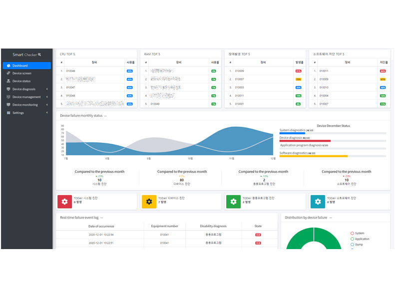Click the blue area in monthly failure chart
395x296 pixels.
[x=237, y=141]
